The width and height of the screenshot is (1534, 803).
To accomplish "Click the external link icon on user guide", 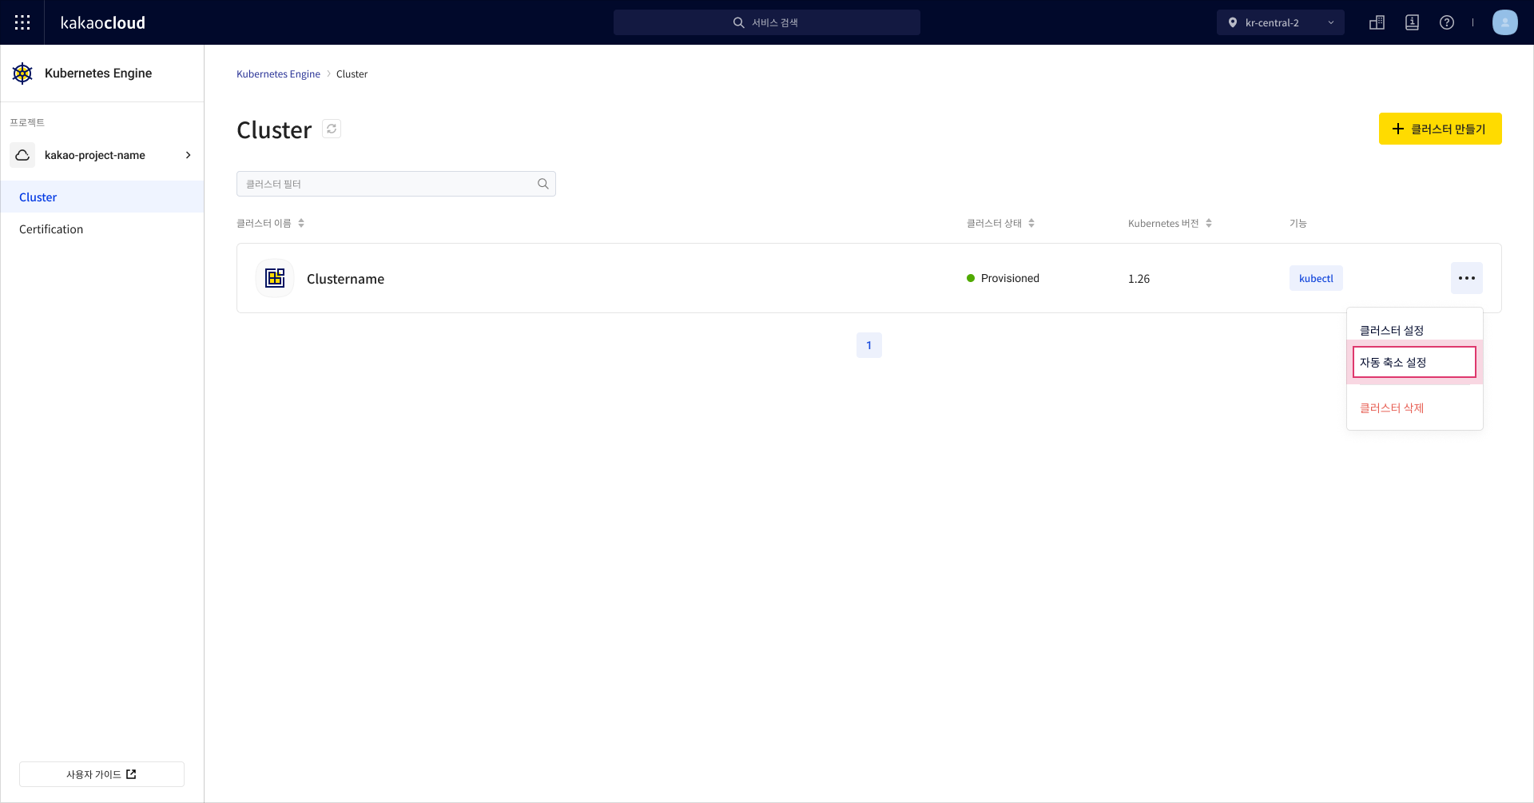I will (131, 774).
